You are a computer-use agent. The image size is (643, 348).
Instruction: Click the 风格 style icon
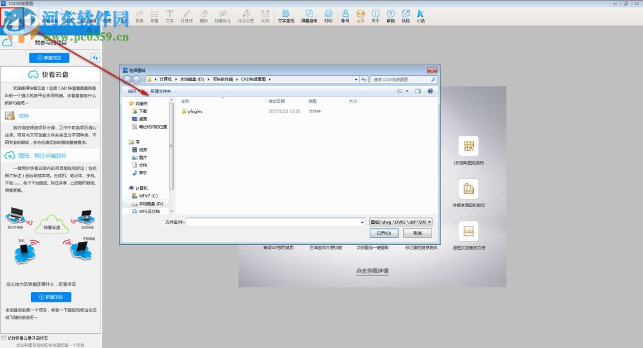(x=406, y=17)
